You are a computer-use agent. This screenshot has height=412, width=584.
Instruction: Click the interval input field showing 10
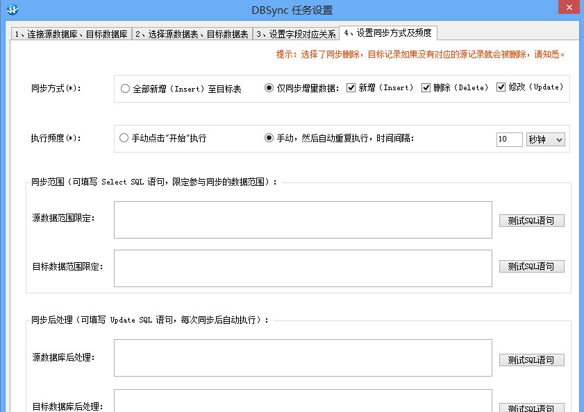[509, 139]
